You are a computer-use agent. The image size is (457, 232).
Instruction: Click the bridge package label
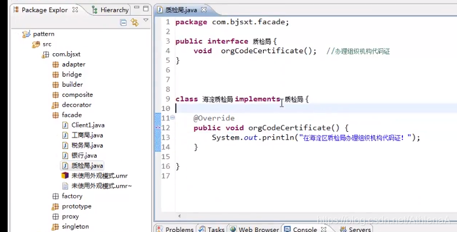(x=72, y=75)
